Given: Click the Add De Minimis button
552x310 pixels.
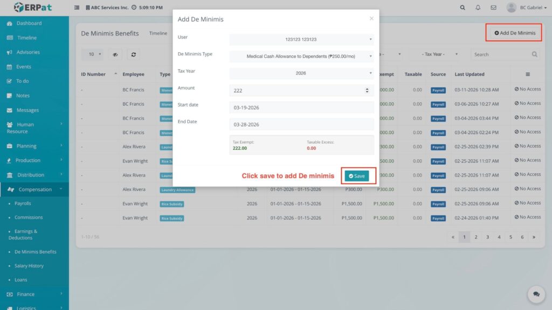Looking at the screenshot, I should (x=515, y=33).
